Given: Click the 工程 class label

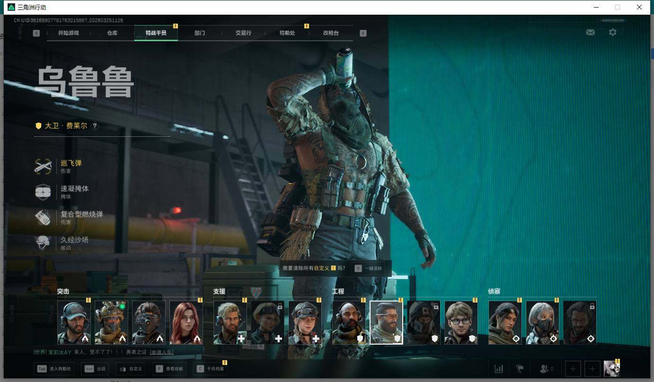Looking at the screenshot, I should 338,292.
